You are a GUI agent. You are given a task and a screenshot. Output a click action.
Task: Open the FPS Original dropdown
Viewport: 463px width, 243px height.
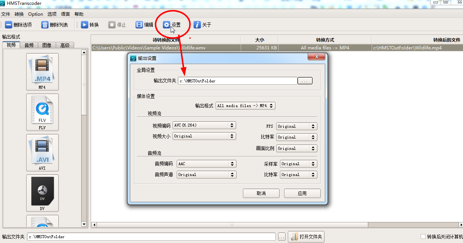pyautogui.click(x=297, y=127)
